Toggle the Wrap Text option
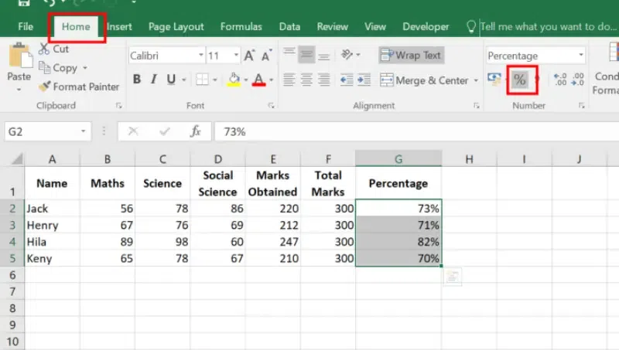The image size is (619, 350). pos(412,56)
